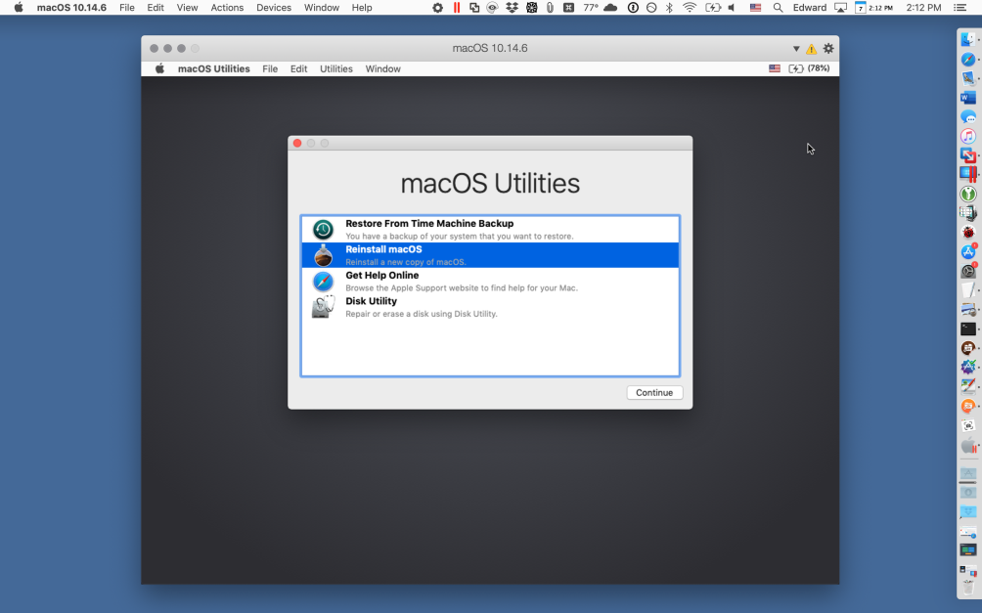
Task: Click the 77° temperature menu bar item
Action: point(591,8)
